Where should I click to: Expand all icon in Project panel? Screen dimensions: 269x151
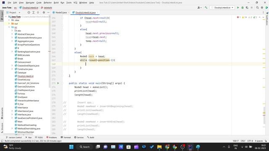tap(34, 13)
